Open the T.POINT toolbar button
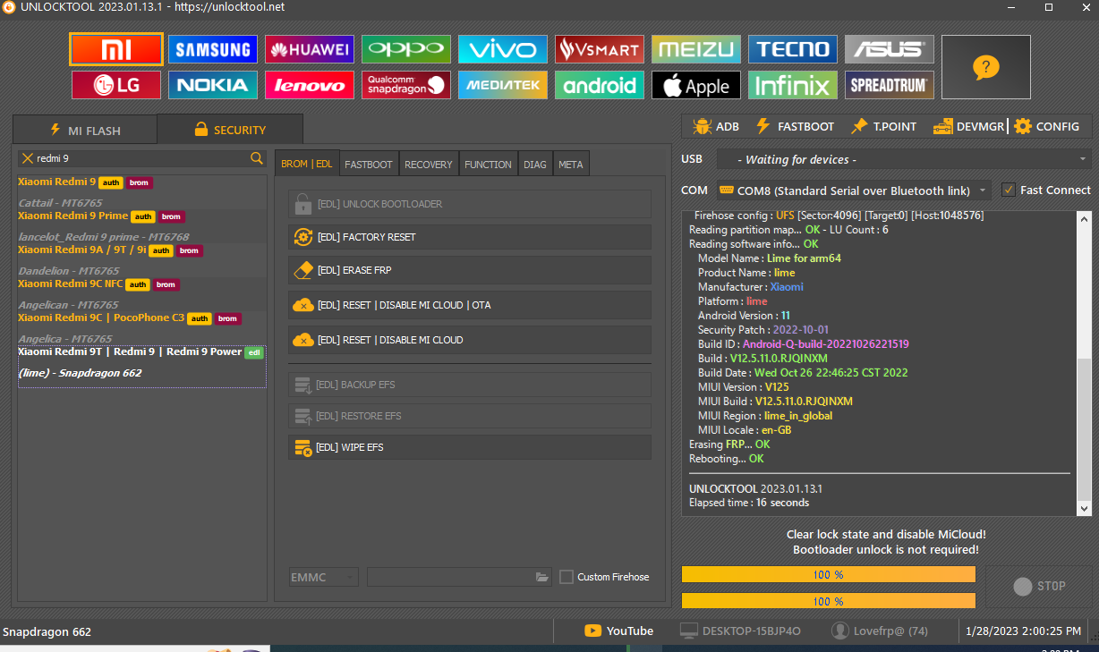The image size is (1099, 652). (883, 126)
